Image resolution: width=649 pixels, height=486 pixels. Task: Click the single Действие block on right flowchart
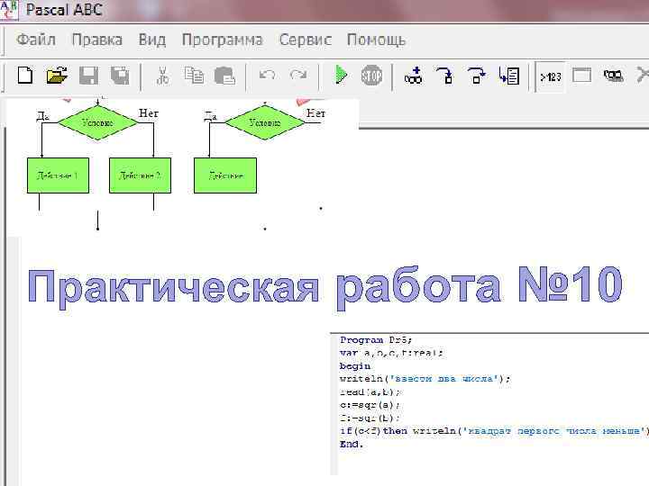pos(225,175)
